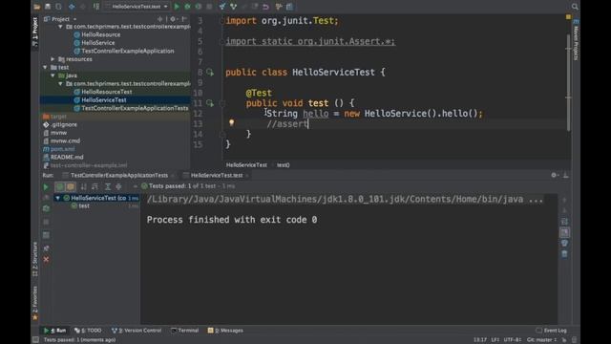Image resolution: width=611 pixels, height=344 pixels.
Task: Click the Open folder icon in main toolbar
Action: [36, 7]
